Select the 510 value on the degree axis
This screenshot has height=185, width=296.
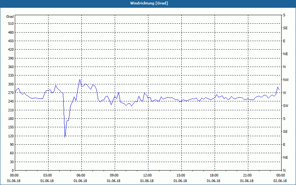[x=11, y=24]
